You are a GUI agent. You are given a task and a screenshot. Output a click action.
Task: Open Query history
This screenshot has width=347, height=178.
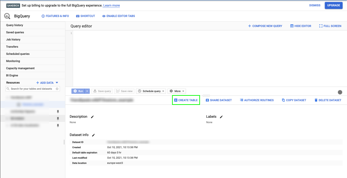(33, 25)
